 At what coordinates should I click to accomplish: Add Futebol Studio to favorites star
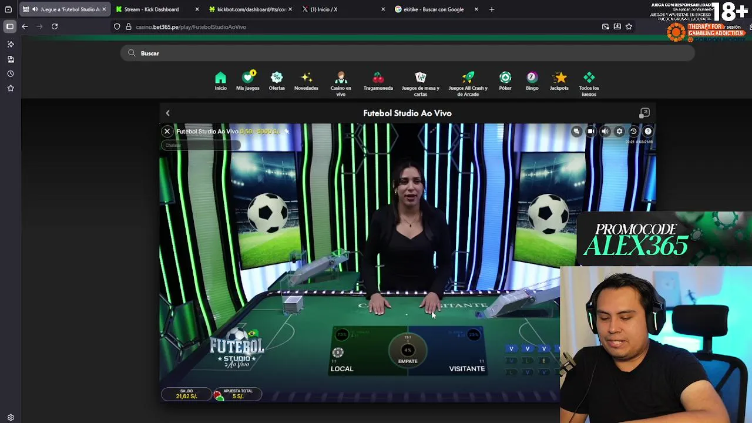click(x=287, y=132)
